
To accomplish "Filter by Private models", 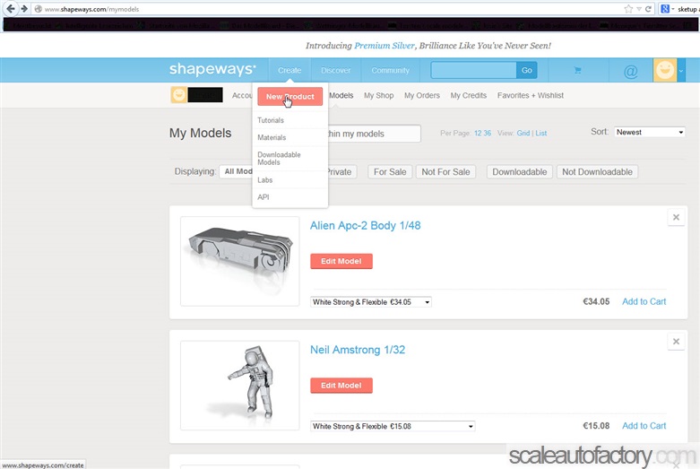I will coord(342,172).
